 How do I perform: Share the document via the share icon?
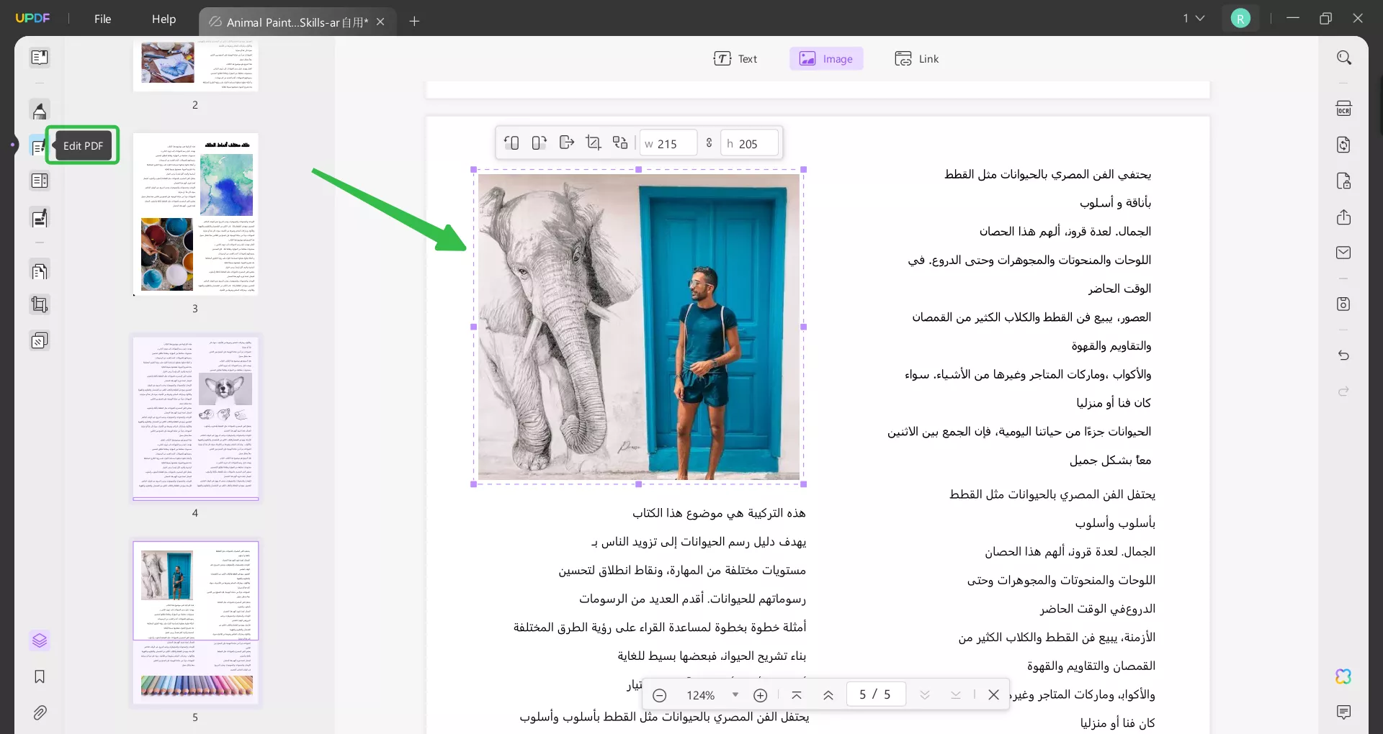tap(1344, 217)
